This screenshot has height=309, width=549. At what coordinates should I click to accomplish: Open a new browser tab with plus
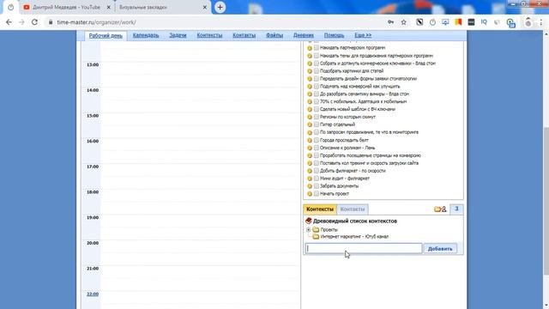pos(220,7)
